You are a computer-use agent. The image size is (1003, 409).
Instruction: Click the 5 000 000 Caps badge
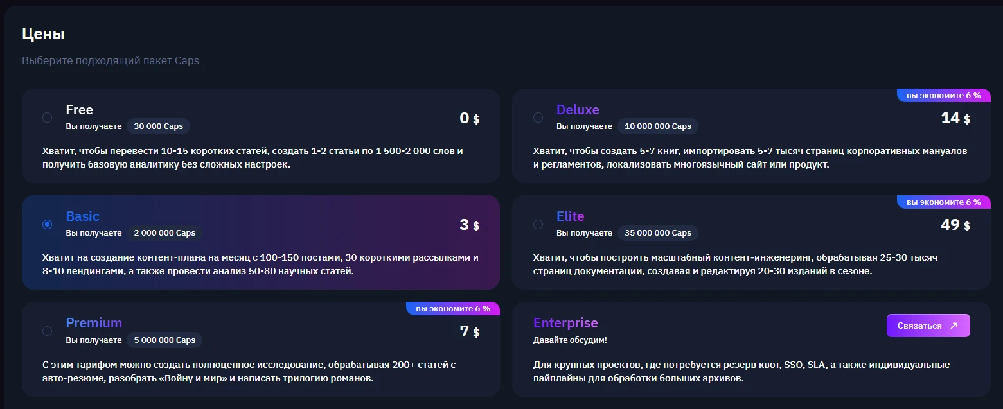tap(164, 340)
